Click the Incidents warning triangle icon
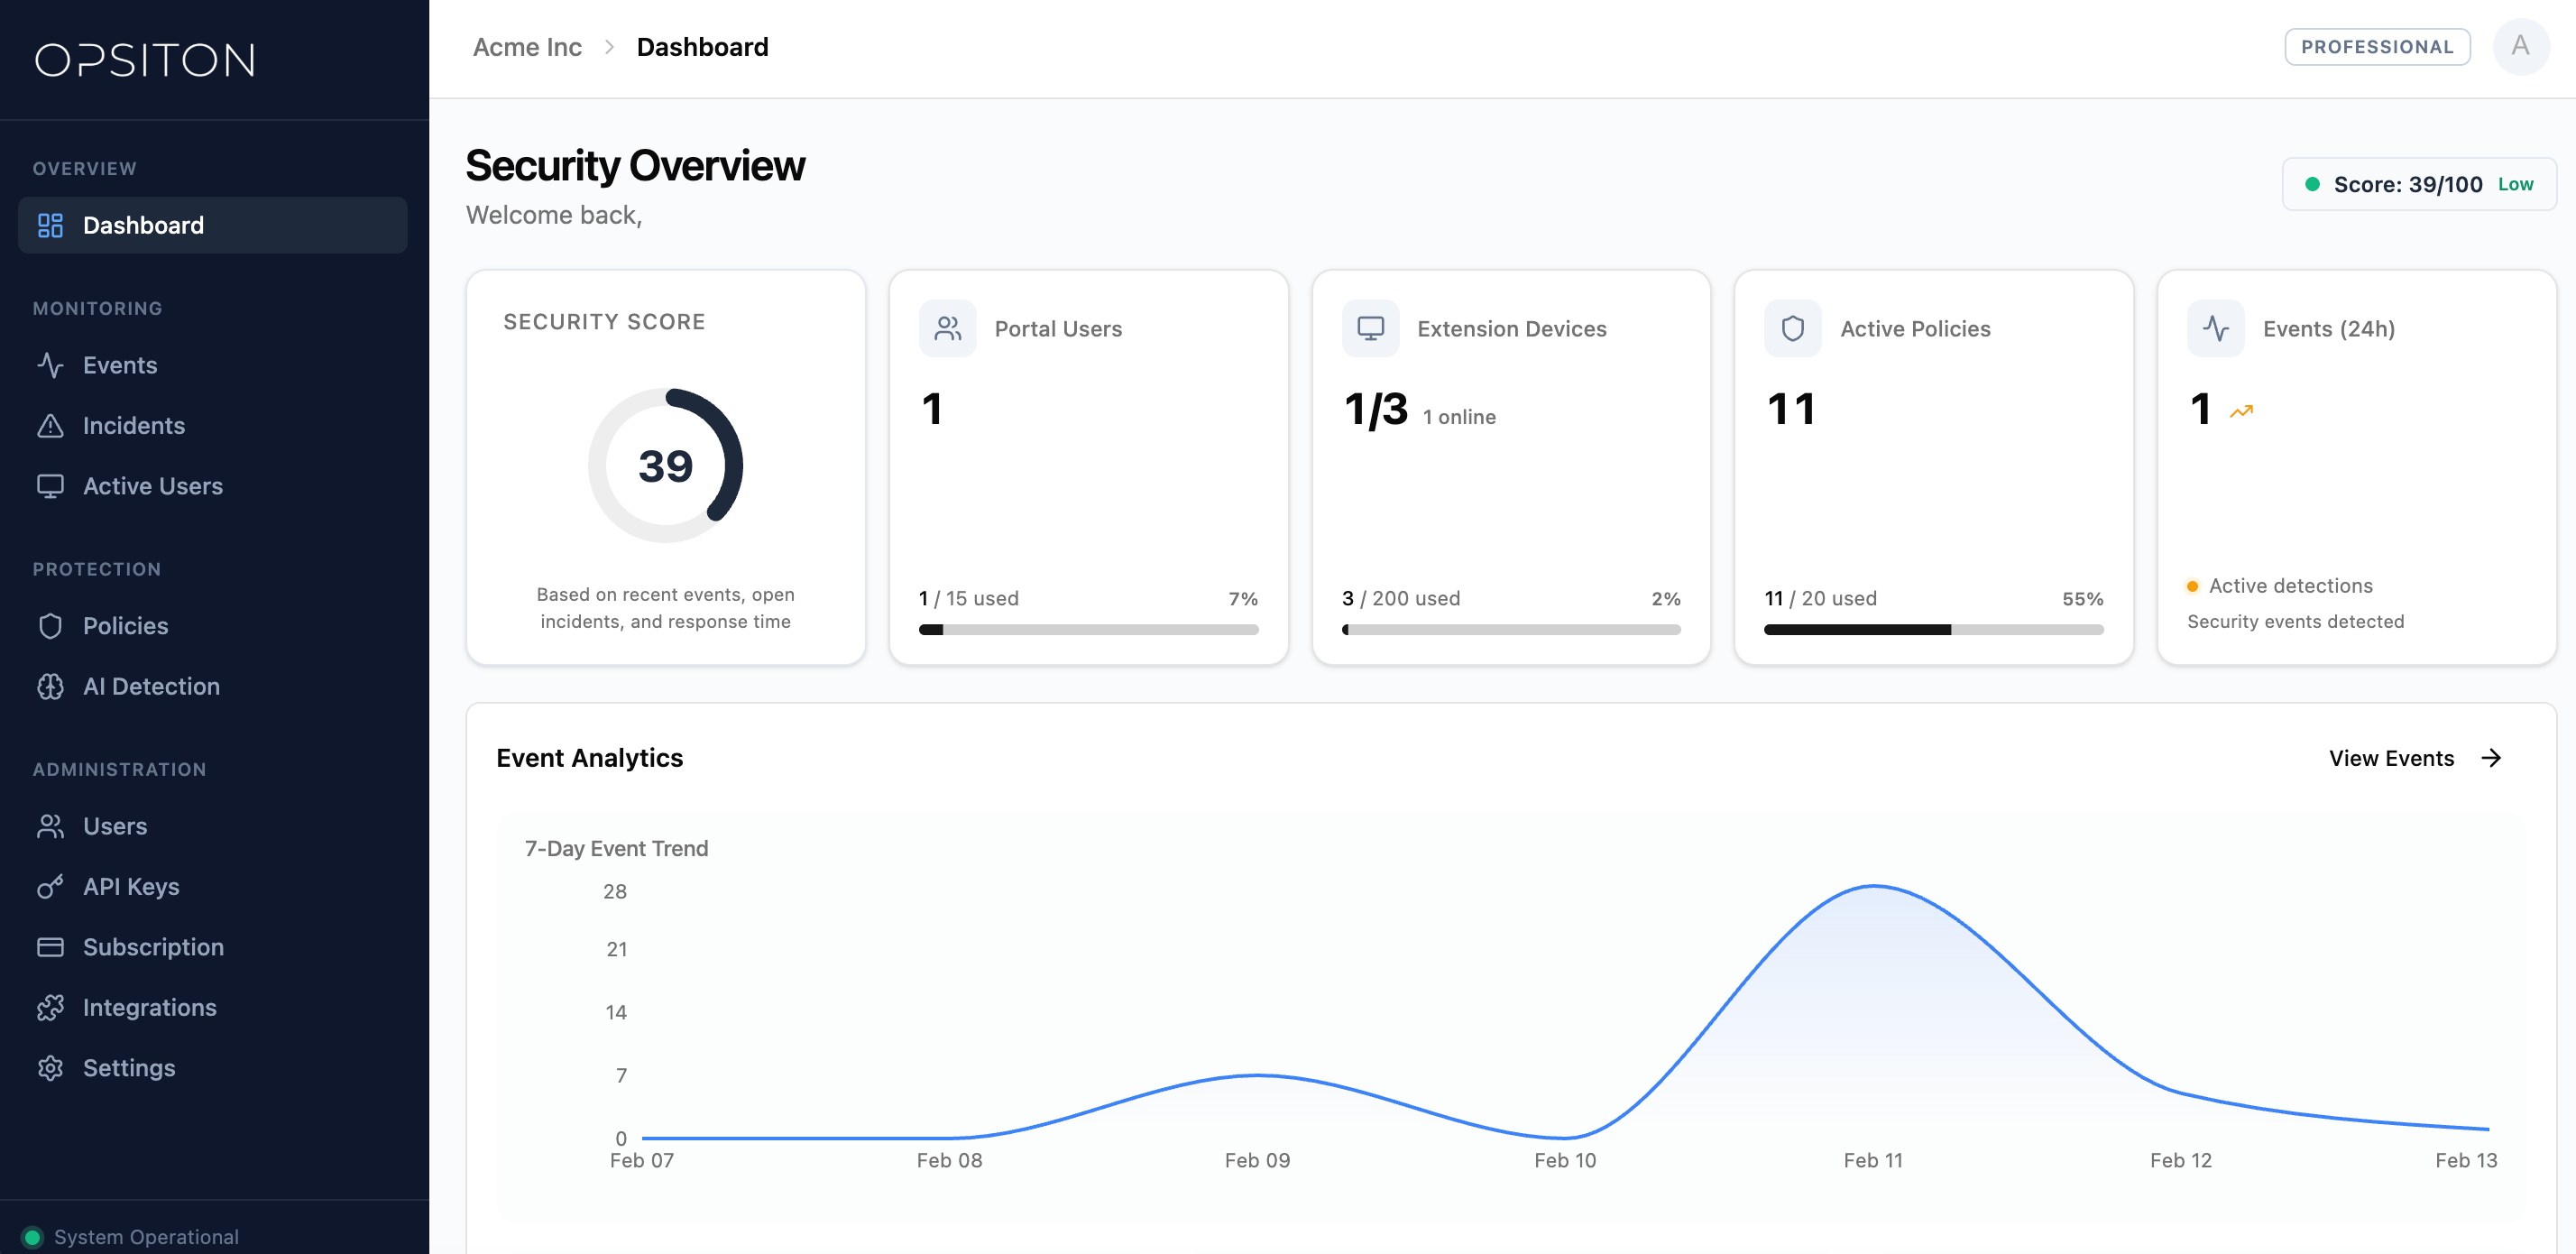The image size is (2576, 1254). coord(50,426)
